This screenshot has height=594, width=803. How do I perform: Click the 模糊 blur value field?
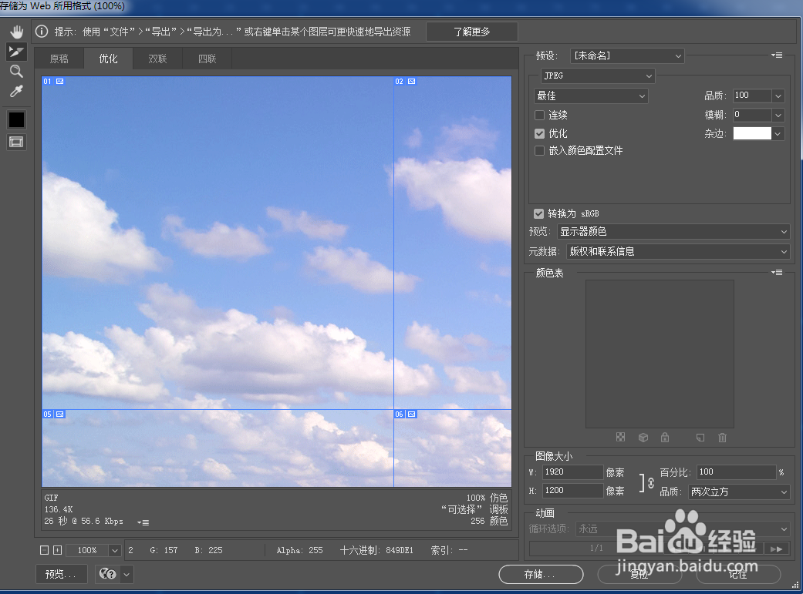point(752,115)
